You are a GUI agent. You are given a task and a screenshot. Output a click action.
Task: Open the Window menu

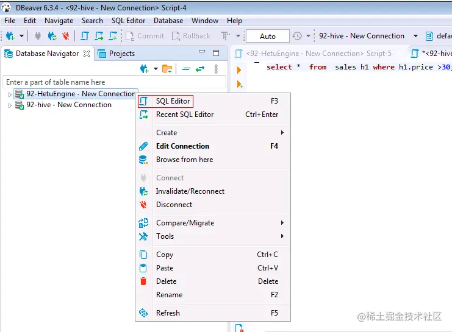tap(205, 21)
